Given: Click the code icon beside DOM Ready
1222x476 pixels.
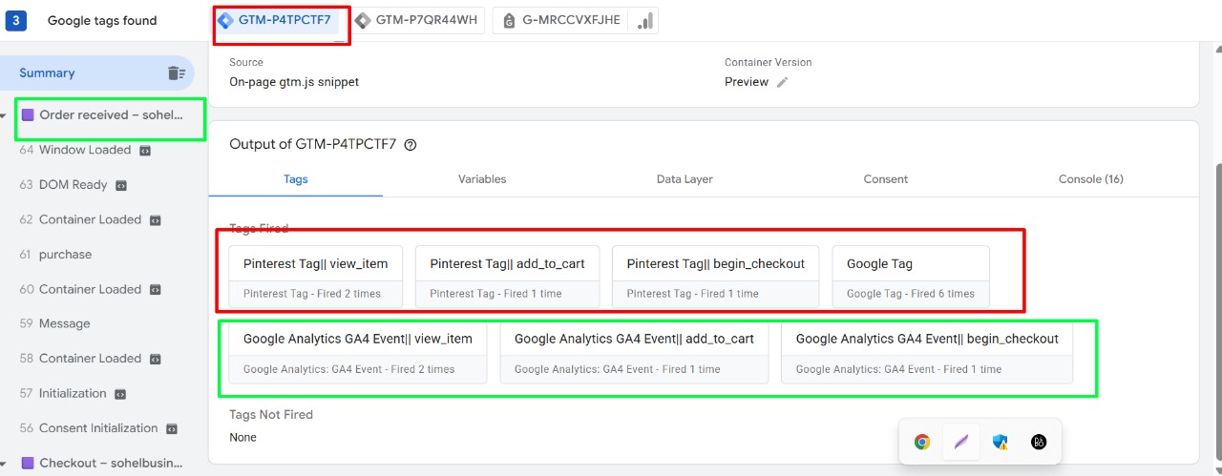Looking at the screenshot, I should coord(121,185).
